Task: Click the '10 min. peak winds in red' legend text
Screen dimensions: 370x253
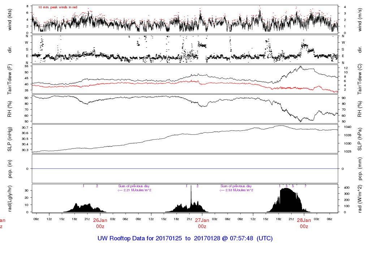Action: point(58,7)
